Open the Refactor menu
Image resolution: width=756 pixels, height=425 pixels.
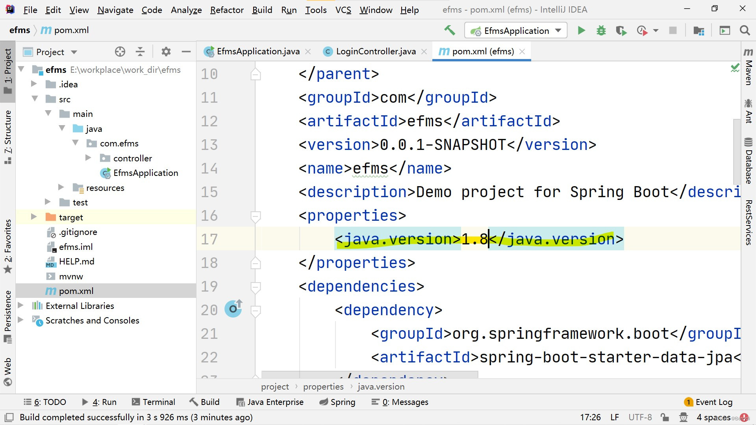[227, 10]
